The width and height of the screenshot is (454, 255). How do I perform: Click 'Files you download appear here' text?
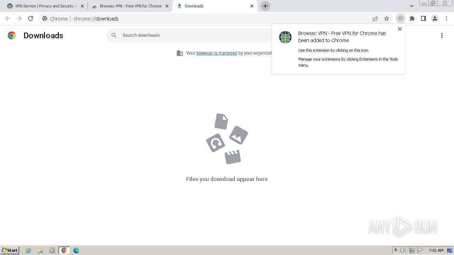click(x=227, y=179)
